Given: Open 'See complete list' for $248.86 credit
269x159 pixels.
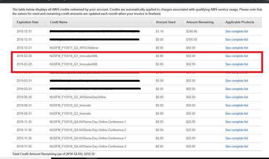Looking at the screenshot, I should click(236, 31).
